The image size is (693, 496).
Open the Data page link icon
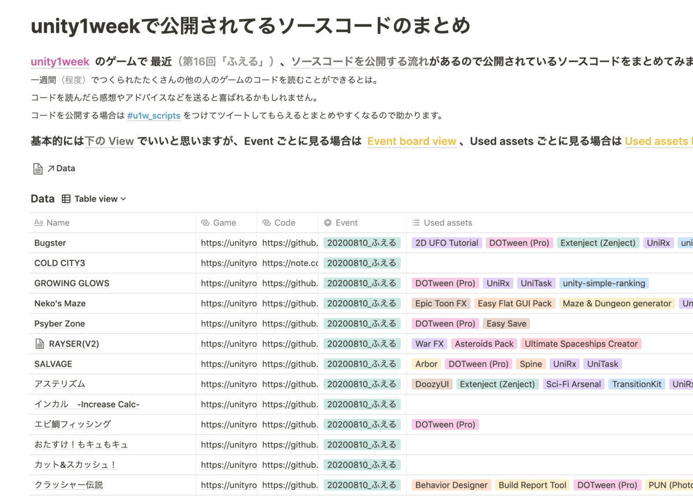coord(38,168)
